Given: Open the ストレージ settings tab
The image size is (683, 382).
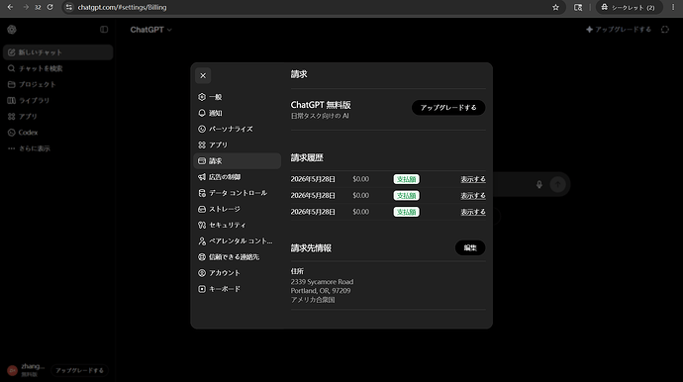Looking at the screenshot, I should pyautogui.click(x=237, y=209).
